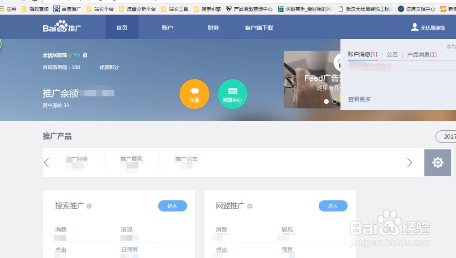
Task: Select the 推广展现 metric
Action: click(131, 159)
